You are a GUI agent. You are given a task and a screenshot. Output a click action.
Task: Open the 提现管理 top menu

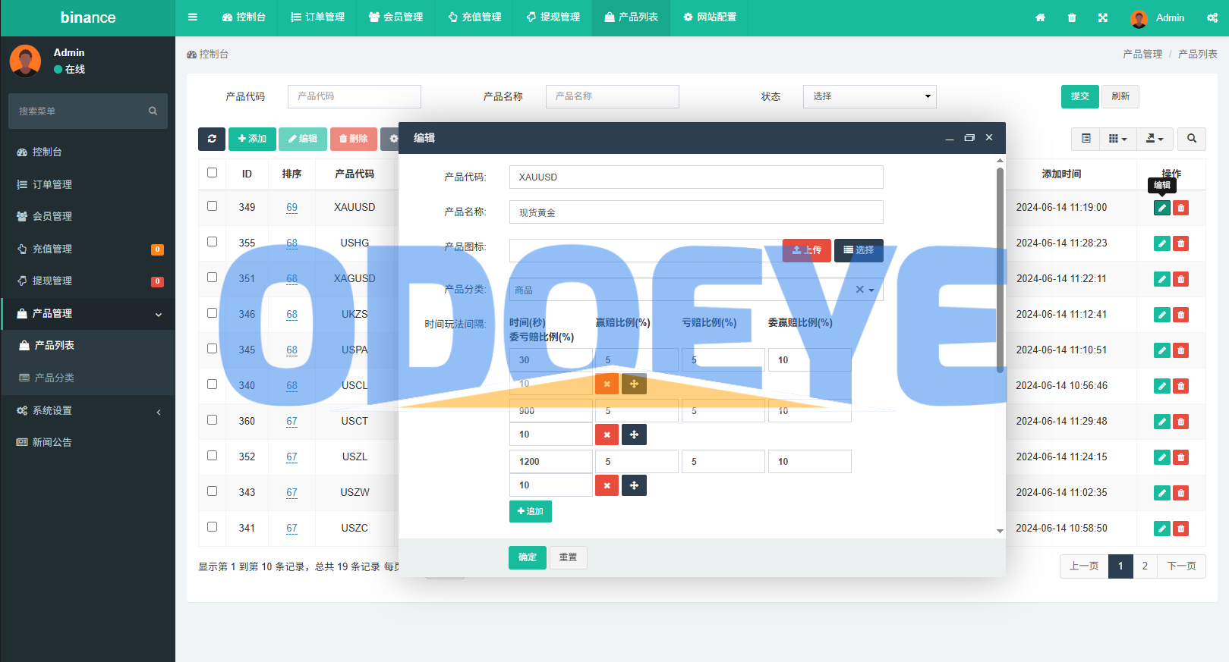(553, 17)
